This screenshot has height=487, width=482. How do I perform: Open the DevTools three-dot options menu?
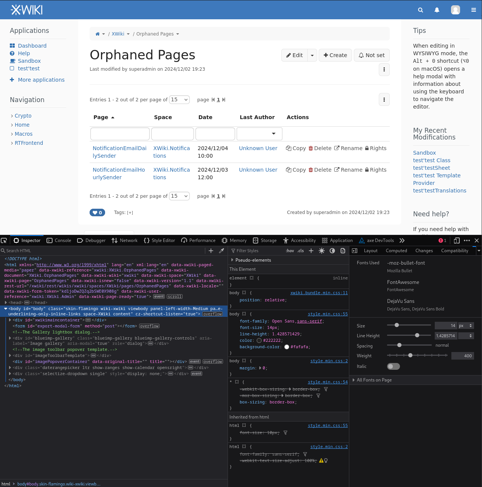[x=467, y=240]
